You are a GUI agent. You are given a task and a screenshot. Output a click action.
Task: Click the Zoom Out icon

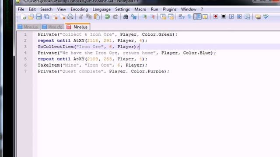click(x=153, y=17)
